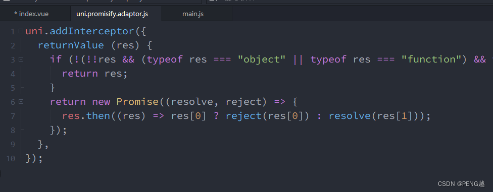Image resolution: width=493 pixels, height=192 pixels.
Task: Click the "object" string literal
Action: pos(261,59)
